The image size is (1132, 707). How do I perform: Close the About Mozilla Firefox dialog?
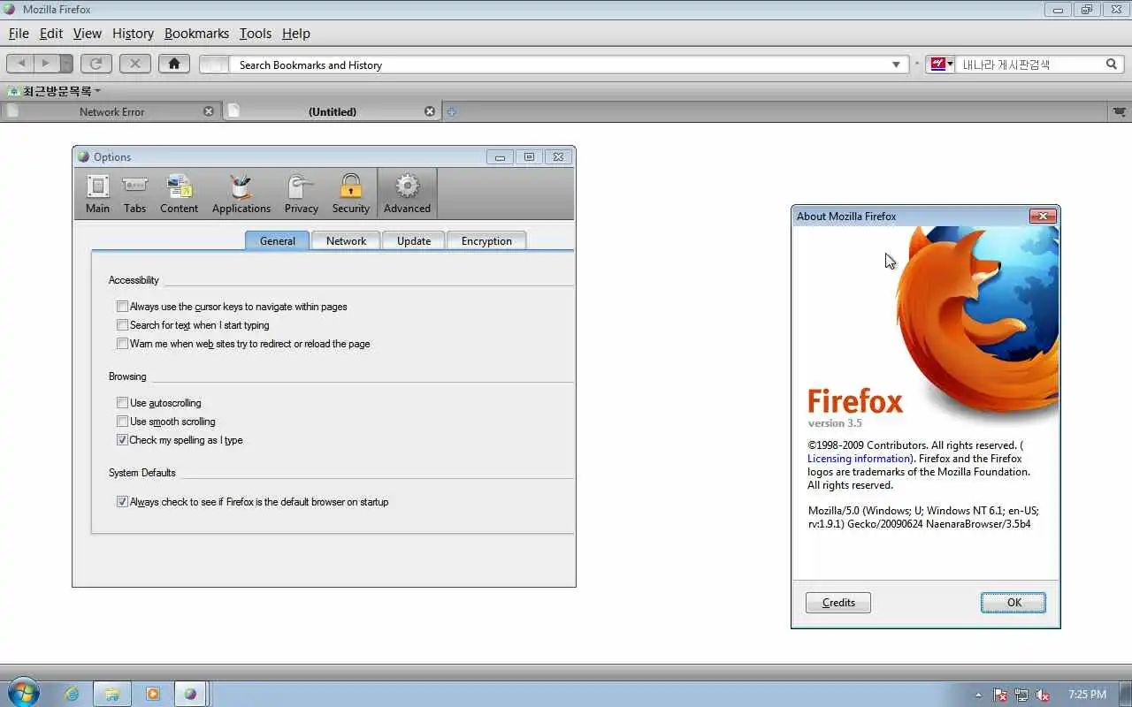(x=1043, y=216)
